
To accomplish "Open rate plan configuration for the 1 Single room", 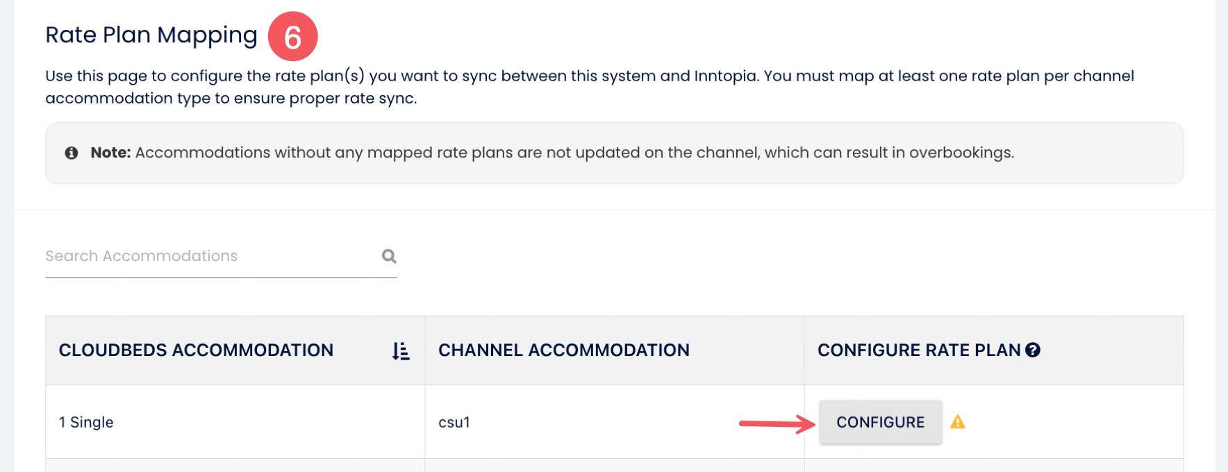I will 881,421.
